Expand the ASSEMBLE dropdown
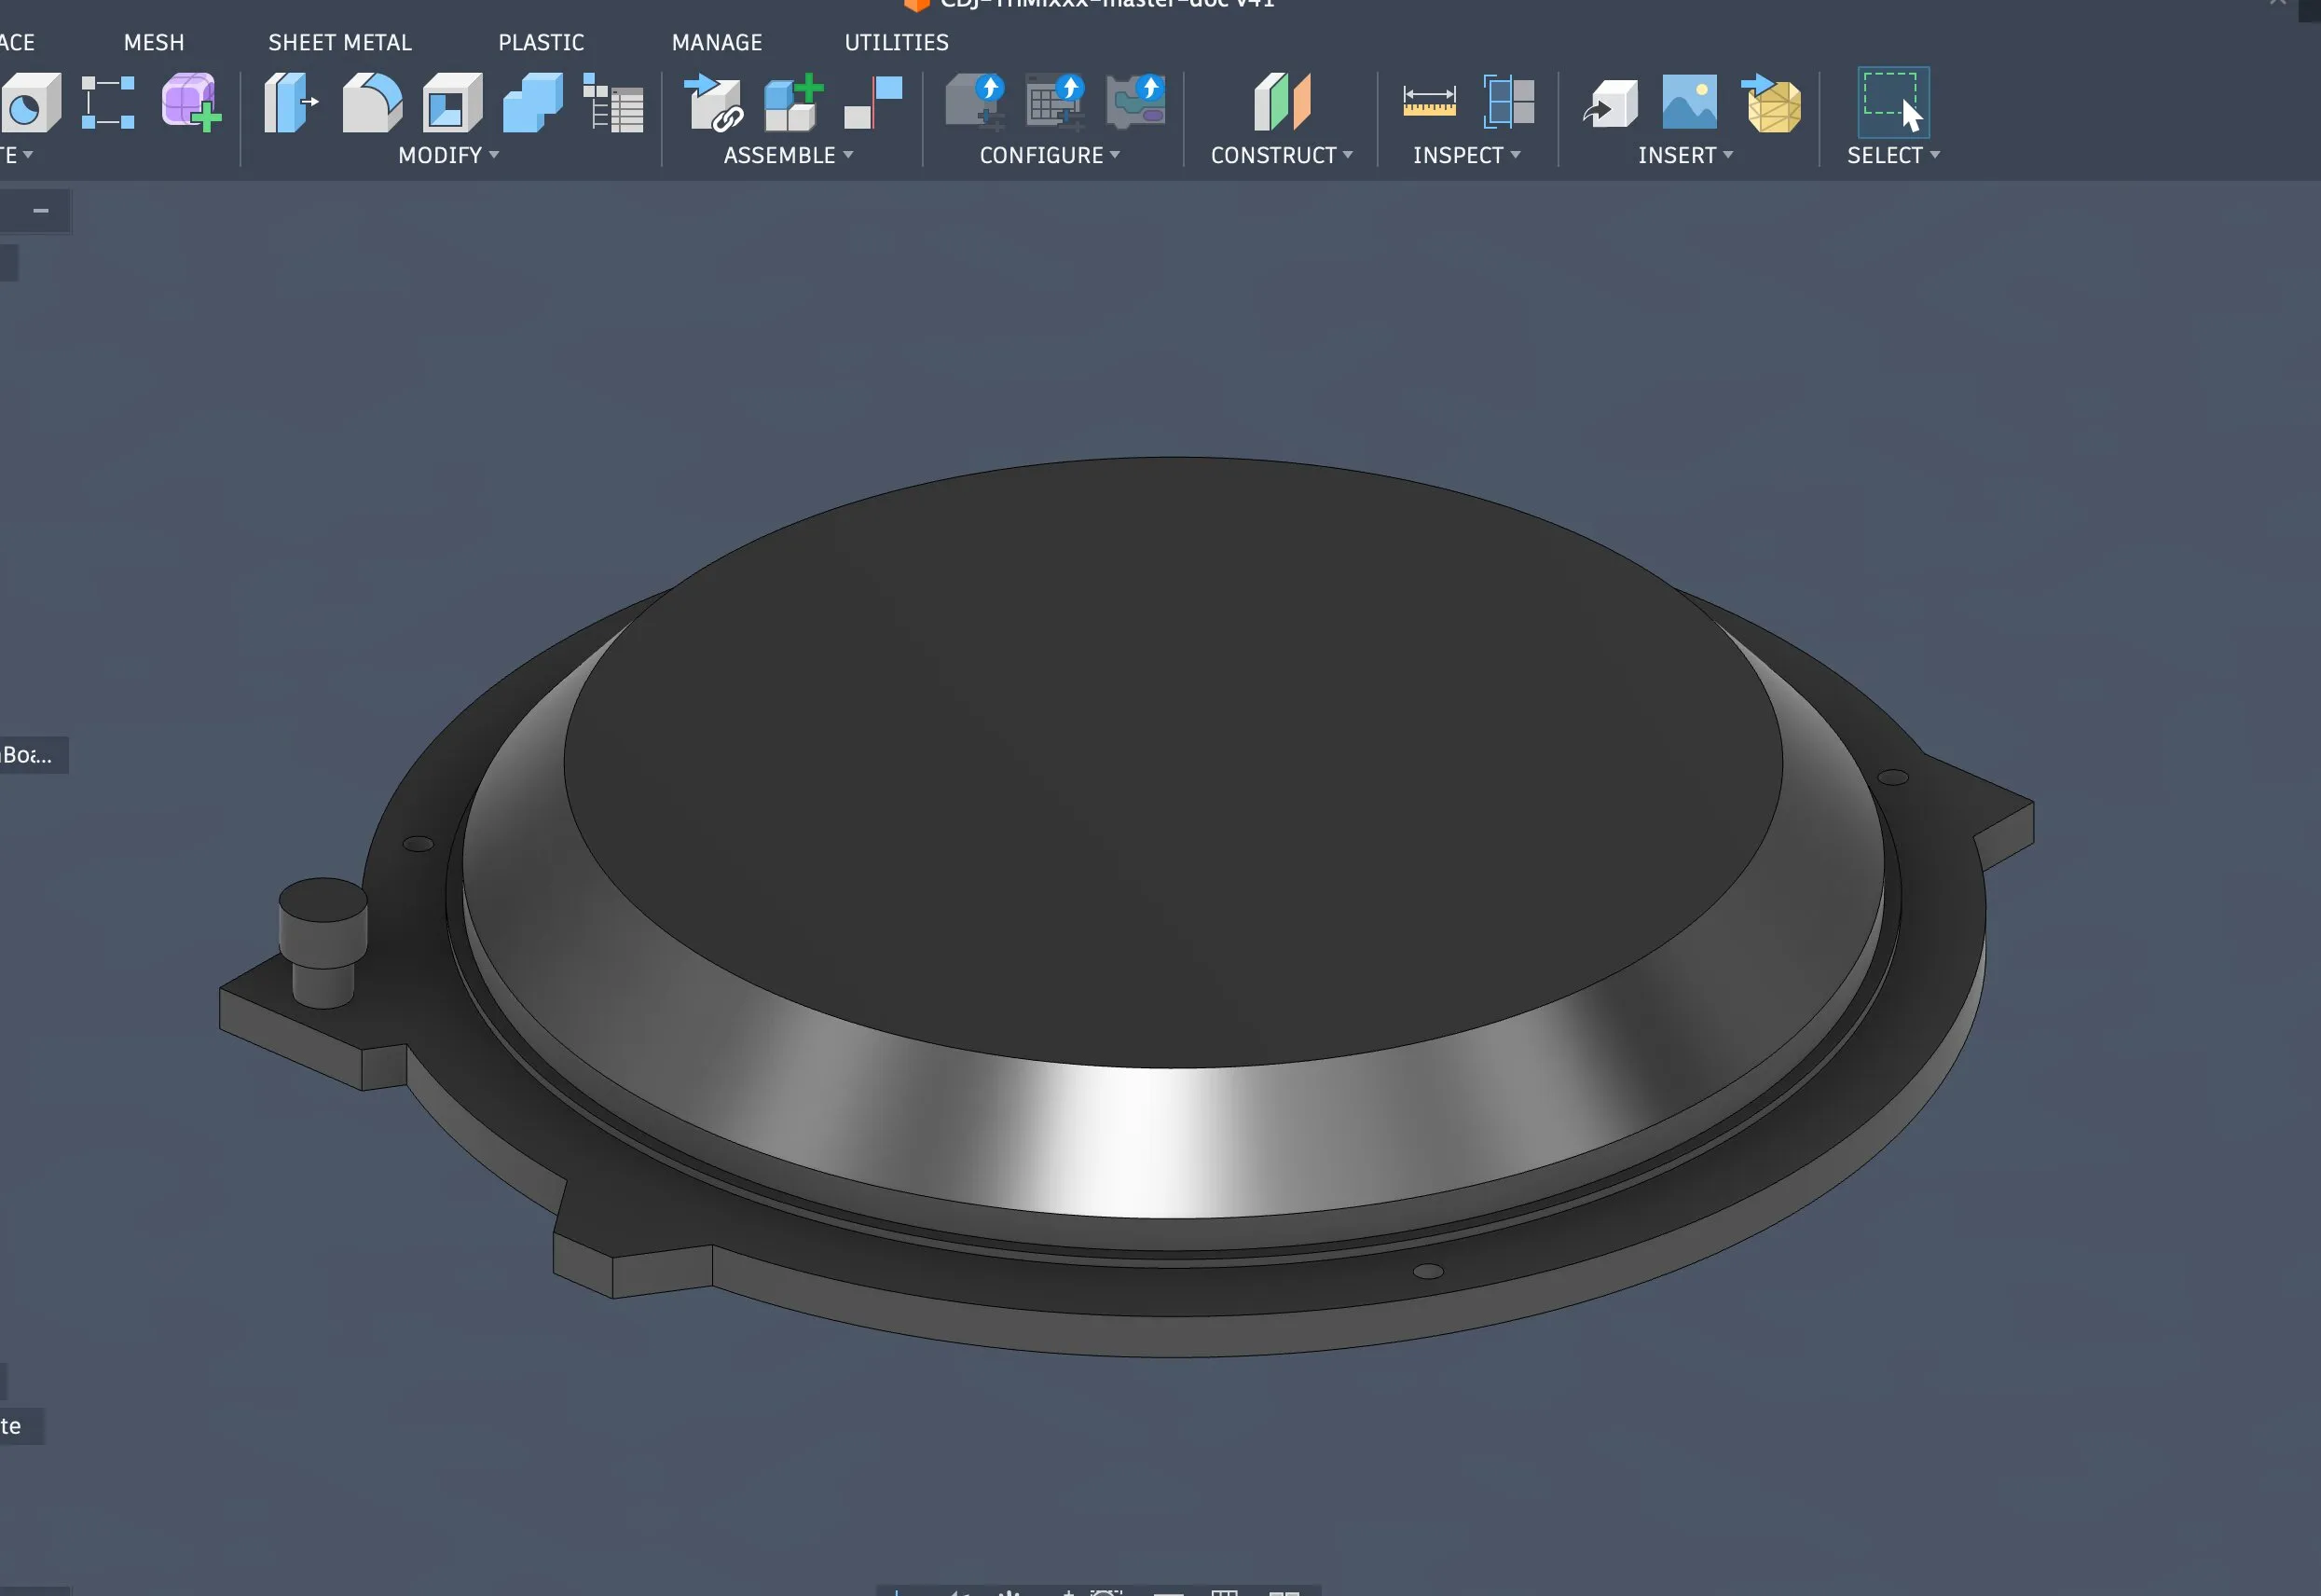Screen dimensions: 2321x1596 [x=789, y=155]
